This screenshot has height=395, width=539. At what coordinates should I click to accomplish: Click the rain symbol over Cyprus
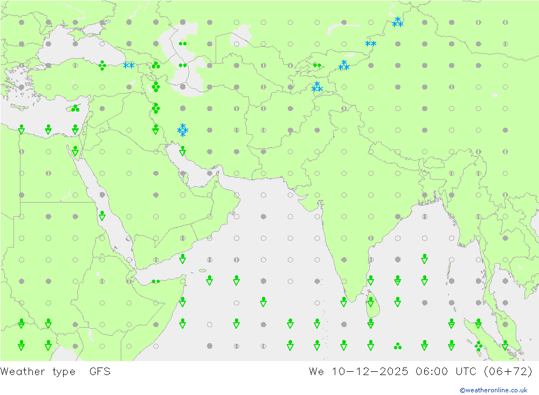[75, 108]
